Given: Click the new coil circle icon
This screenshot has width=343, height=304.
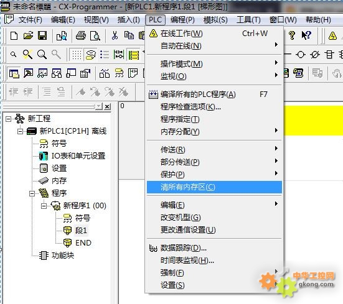Looking at the screenshot, I should click(x=301, y=54).
